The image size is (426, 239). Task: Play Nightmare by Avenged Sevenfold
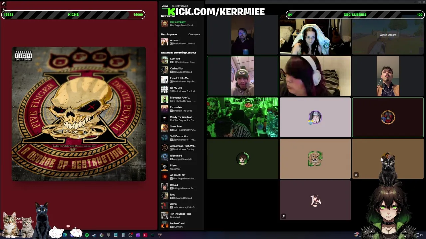(x=182, y=157)
